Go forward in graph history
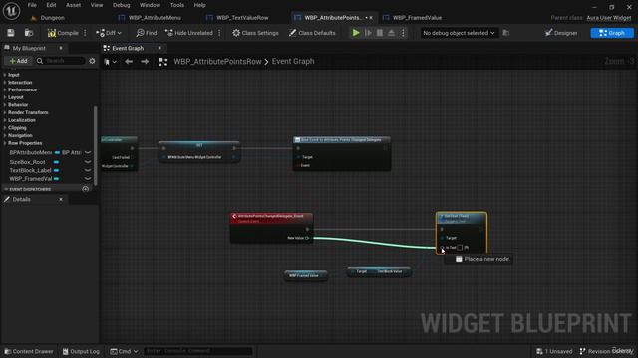Viewport: 638px width, 358px height. 145,62
